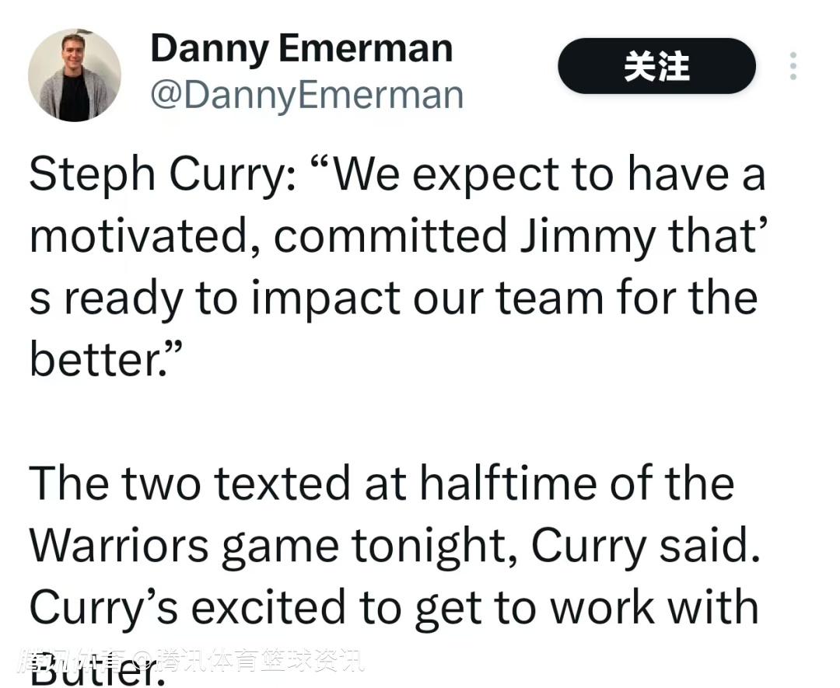Image resolution: width=840 pixels, height=688 pixels.
Task: Click the Danny Emerman display name
Action: point(301,48)
